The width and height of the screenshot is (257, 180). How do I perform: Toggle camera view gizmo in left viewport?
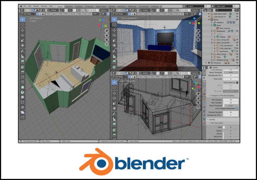point(107,40)
